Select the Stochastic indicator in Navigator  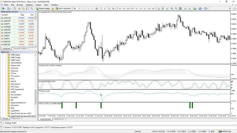pyautogui.click(x=15, y=105)
